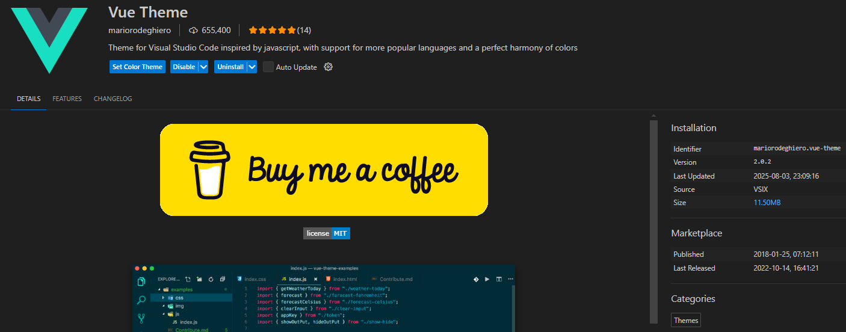Image resolution: width=846 pixels, height=332 pixels.
Task: Click the Categories section heading
Action: 693,299
